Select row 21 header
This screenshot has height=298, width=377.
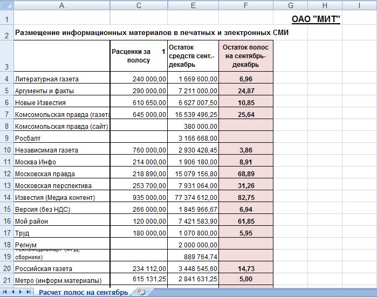6,279
